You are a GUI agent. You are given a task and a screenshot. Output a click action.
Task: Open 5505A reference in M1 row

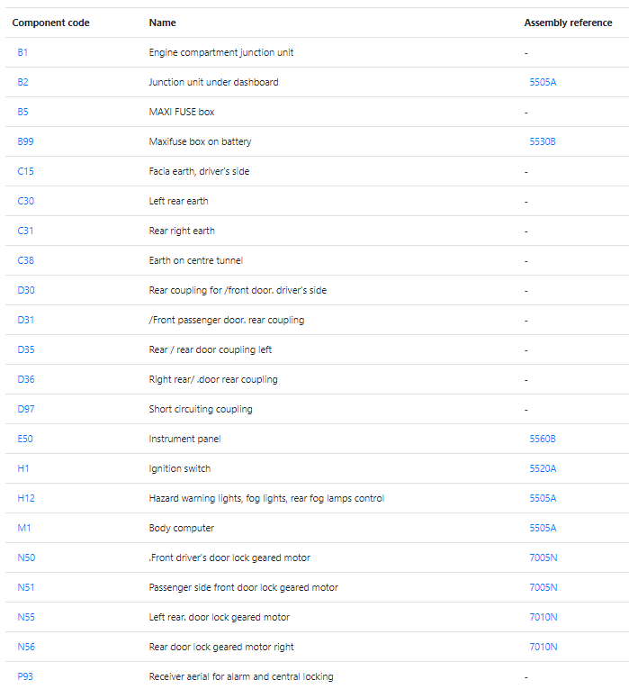tap(543, 528)
